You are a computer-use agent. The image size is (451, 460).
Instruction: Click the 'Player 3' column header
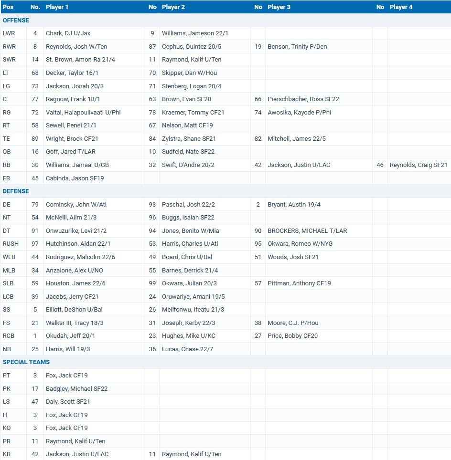[x=279, y=7]
